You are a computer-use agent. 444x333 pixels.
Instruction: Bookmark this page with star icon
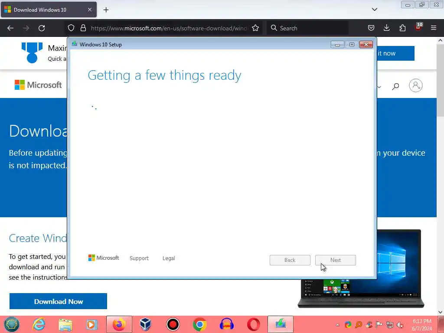click(255, 28)
